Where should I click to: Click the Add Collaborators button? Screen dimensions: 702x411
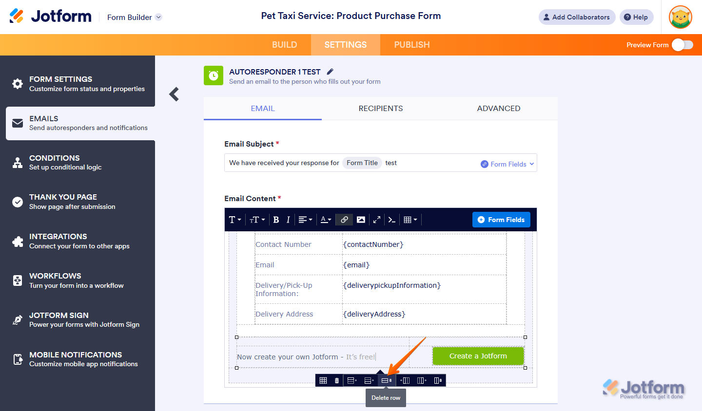click(577, 17)
